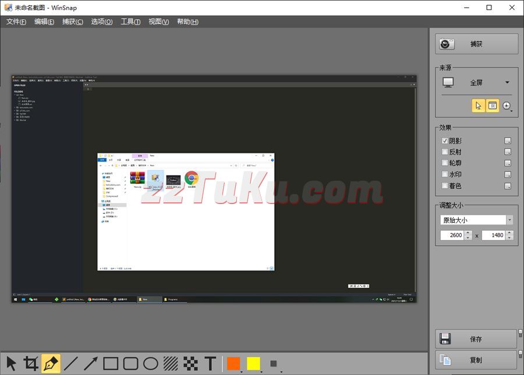
Task: Open the orange outline color swatch
Action: [x=233, y=364]
